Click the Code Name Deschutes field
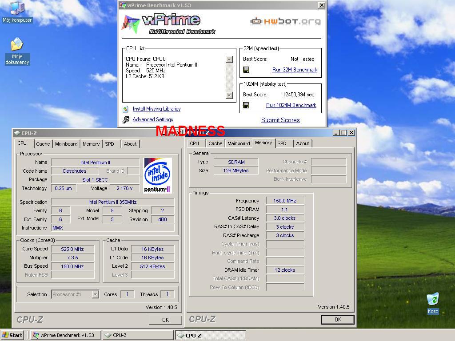The width and height of the screenshot is (455, 341). pyautogui.click(x=75, y=171)
